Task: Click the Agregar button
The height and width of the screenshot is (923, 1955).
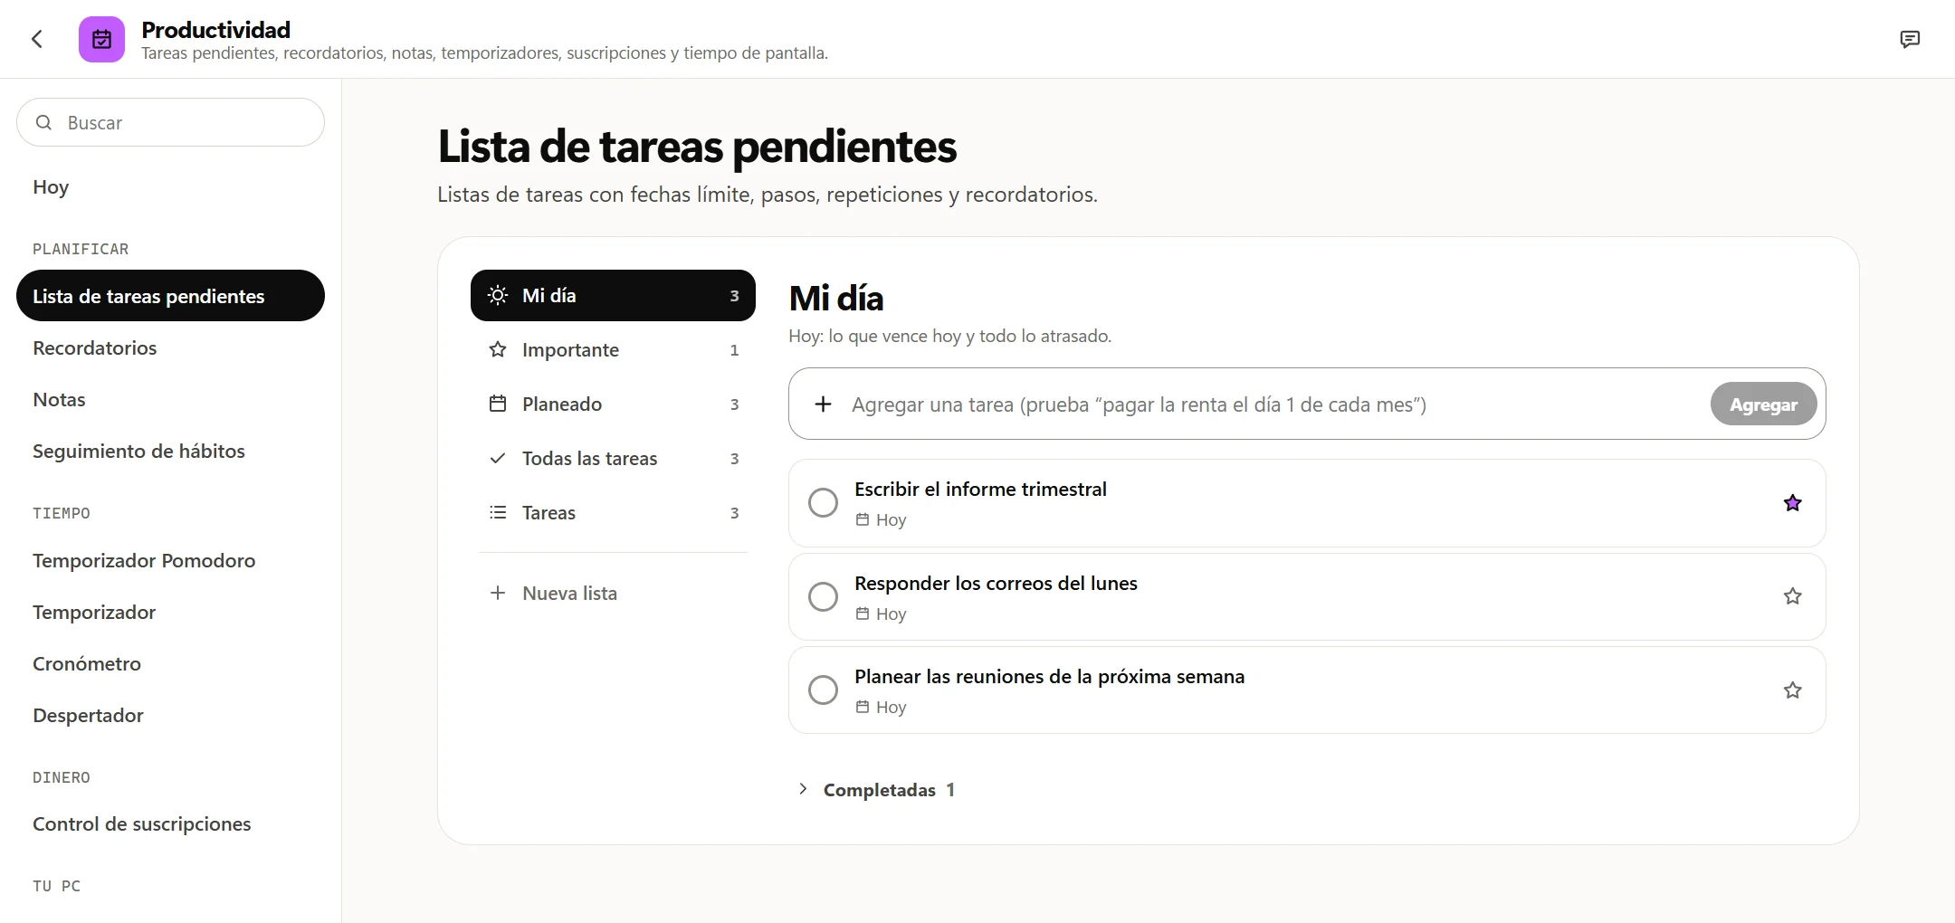Action: [x=1763, y=404]
